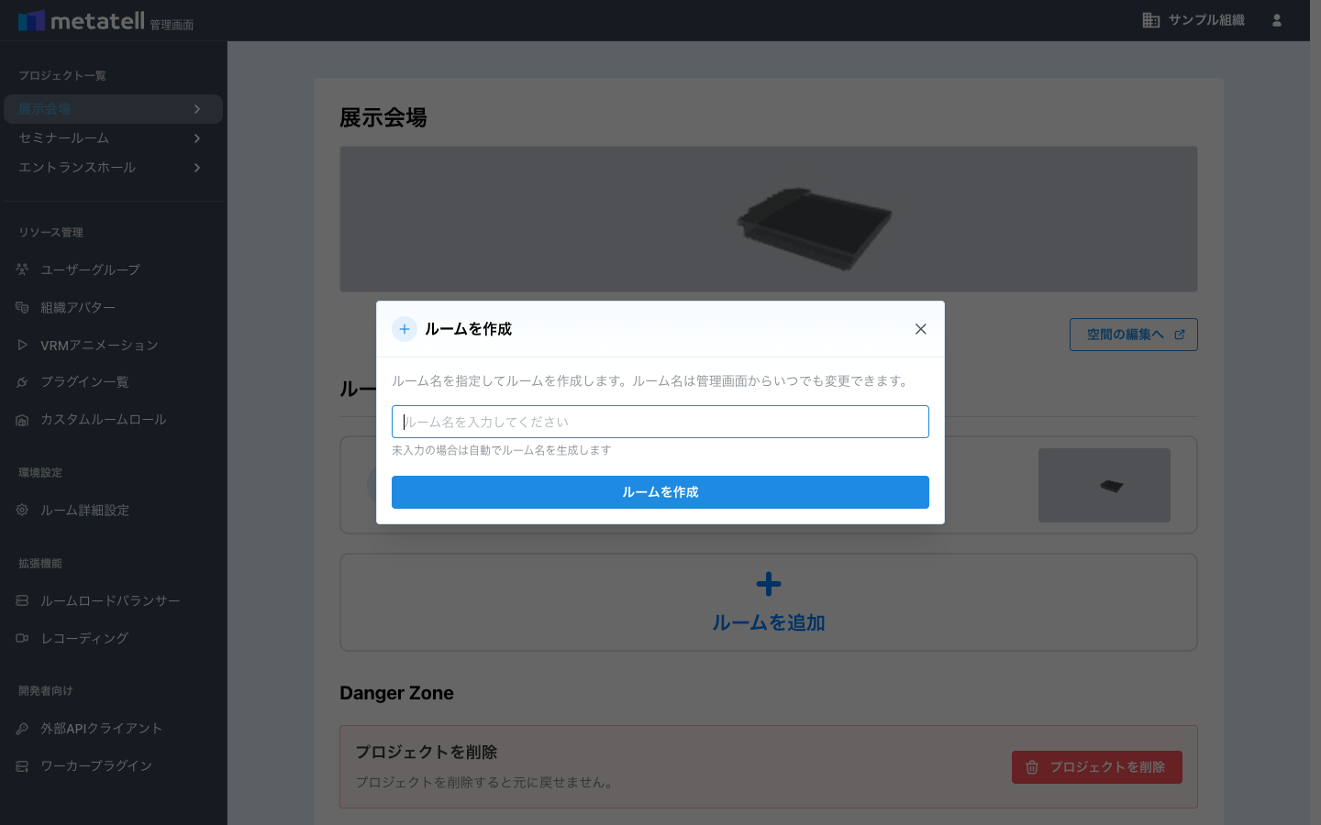
Task: Click the プラグイン一覧 plug icon
Action: [x=22, y=382]
